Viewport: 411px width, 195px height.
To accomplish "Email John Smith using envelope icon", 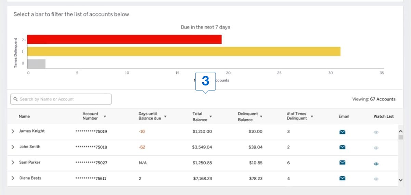I will pos(342,147).
